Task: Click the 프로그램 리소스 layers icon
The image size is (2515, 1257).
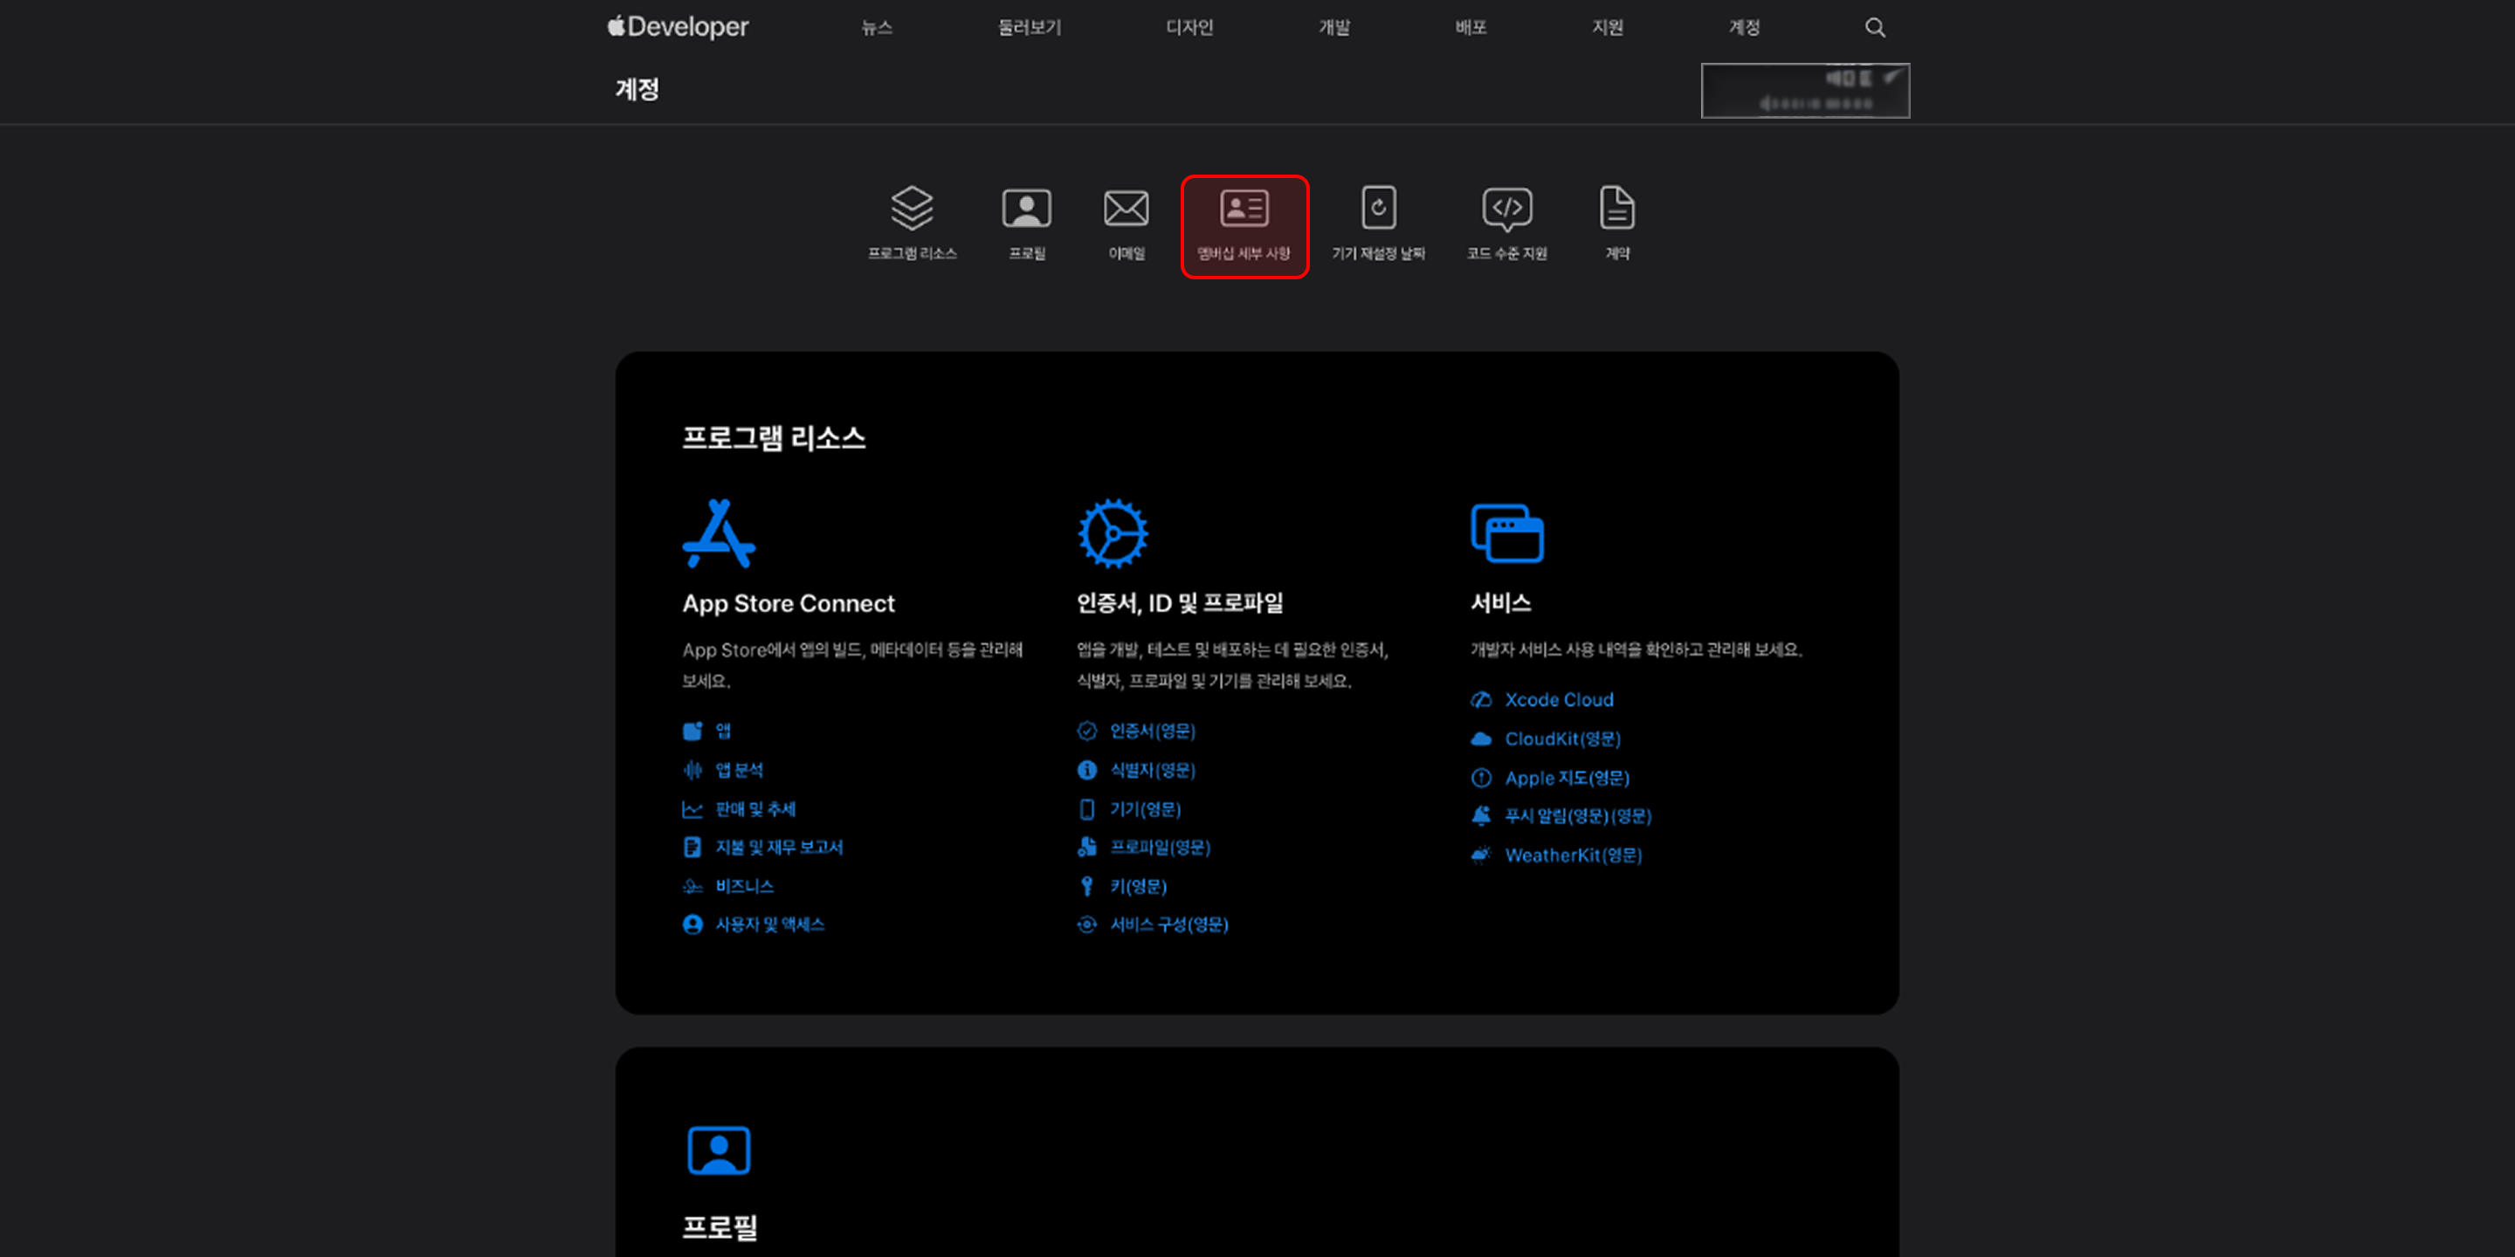Action: pyautogui.click(x=912, y=208)
